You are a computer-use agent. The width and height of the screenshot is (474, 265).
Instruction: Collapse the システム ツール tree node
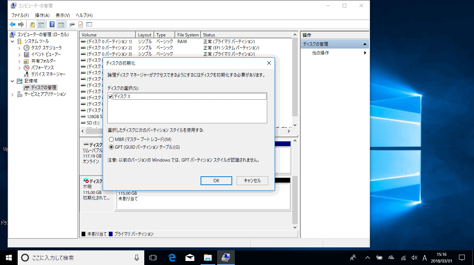click(x=13, y=41)
